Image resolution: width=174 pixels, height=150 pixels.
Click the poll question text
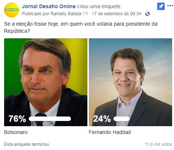coord(81,28)
